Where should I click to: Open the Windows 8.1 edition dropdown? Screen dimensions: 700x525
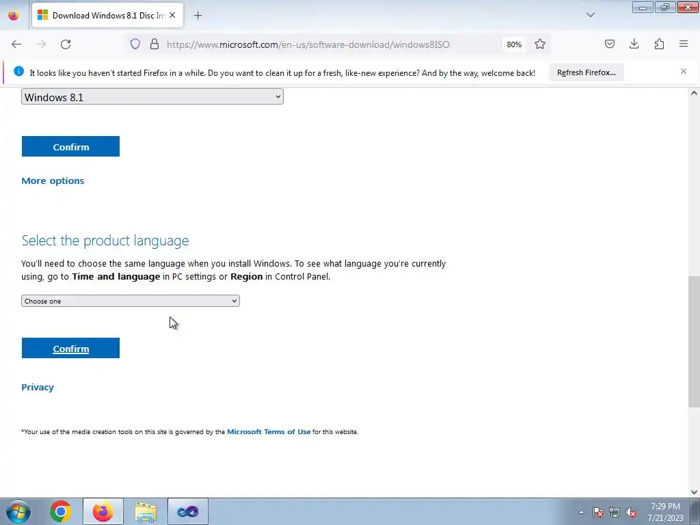pos(152,97)
